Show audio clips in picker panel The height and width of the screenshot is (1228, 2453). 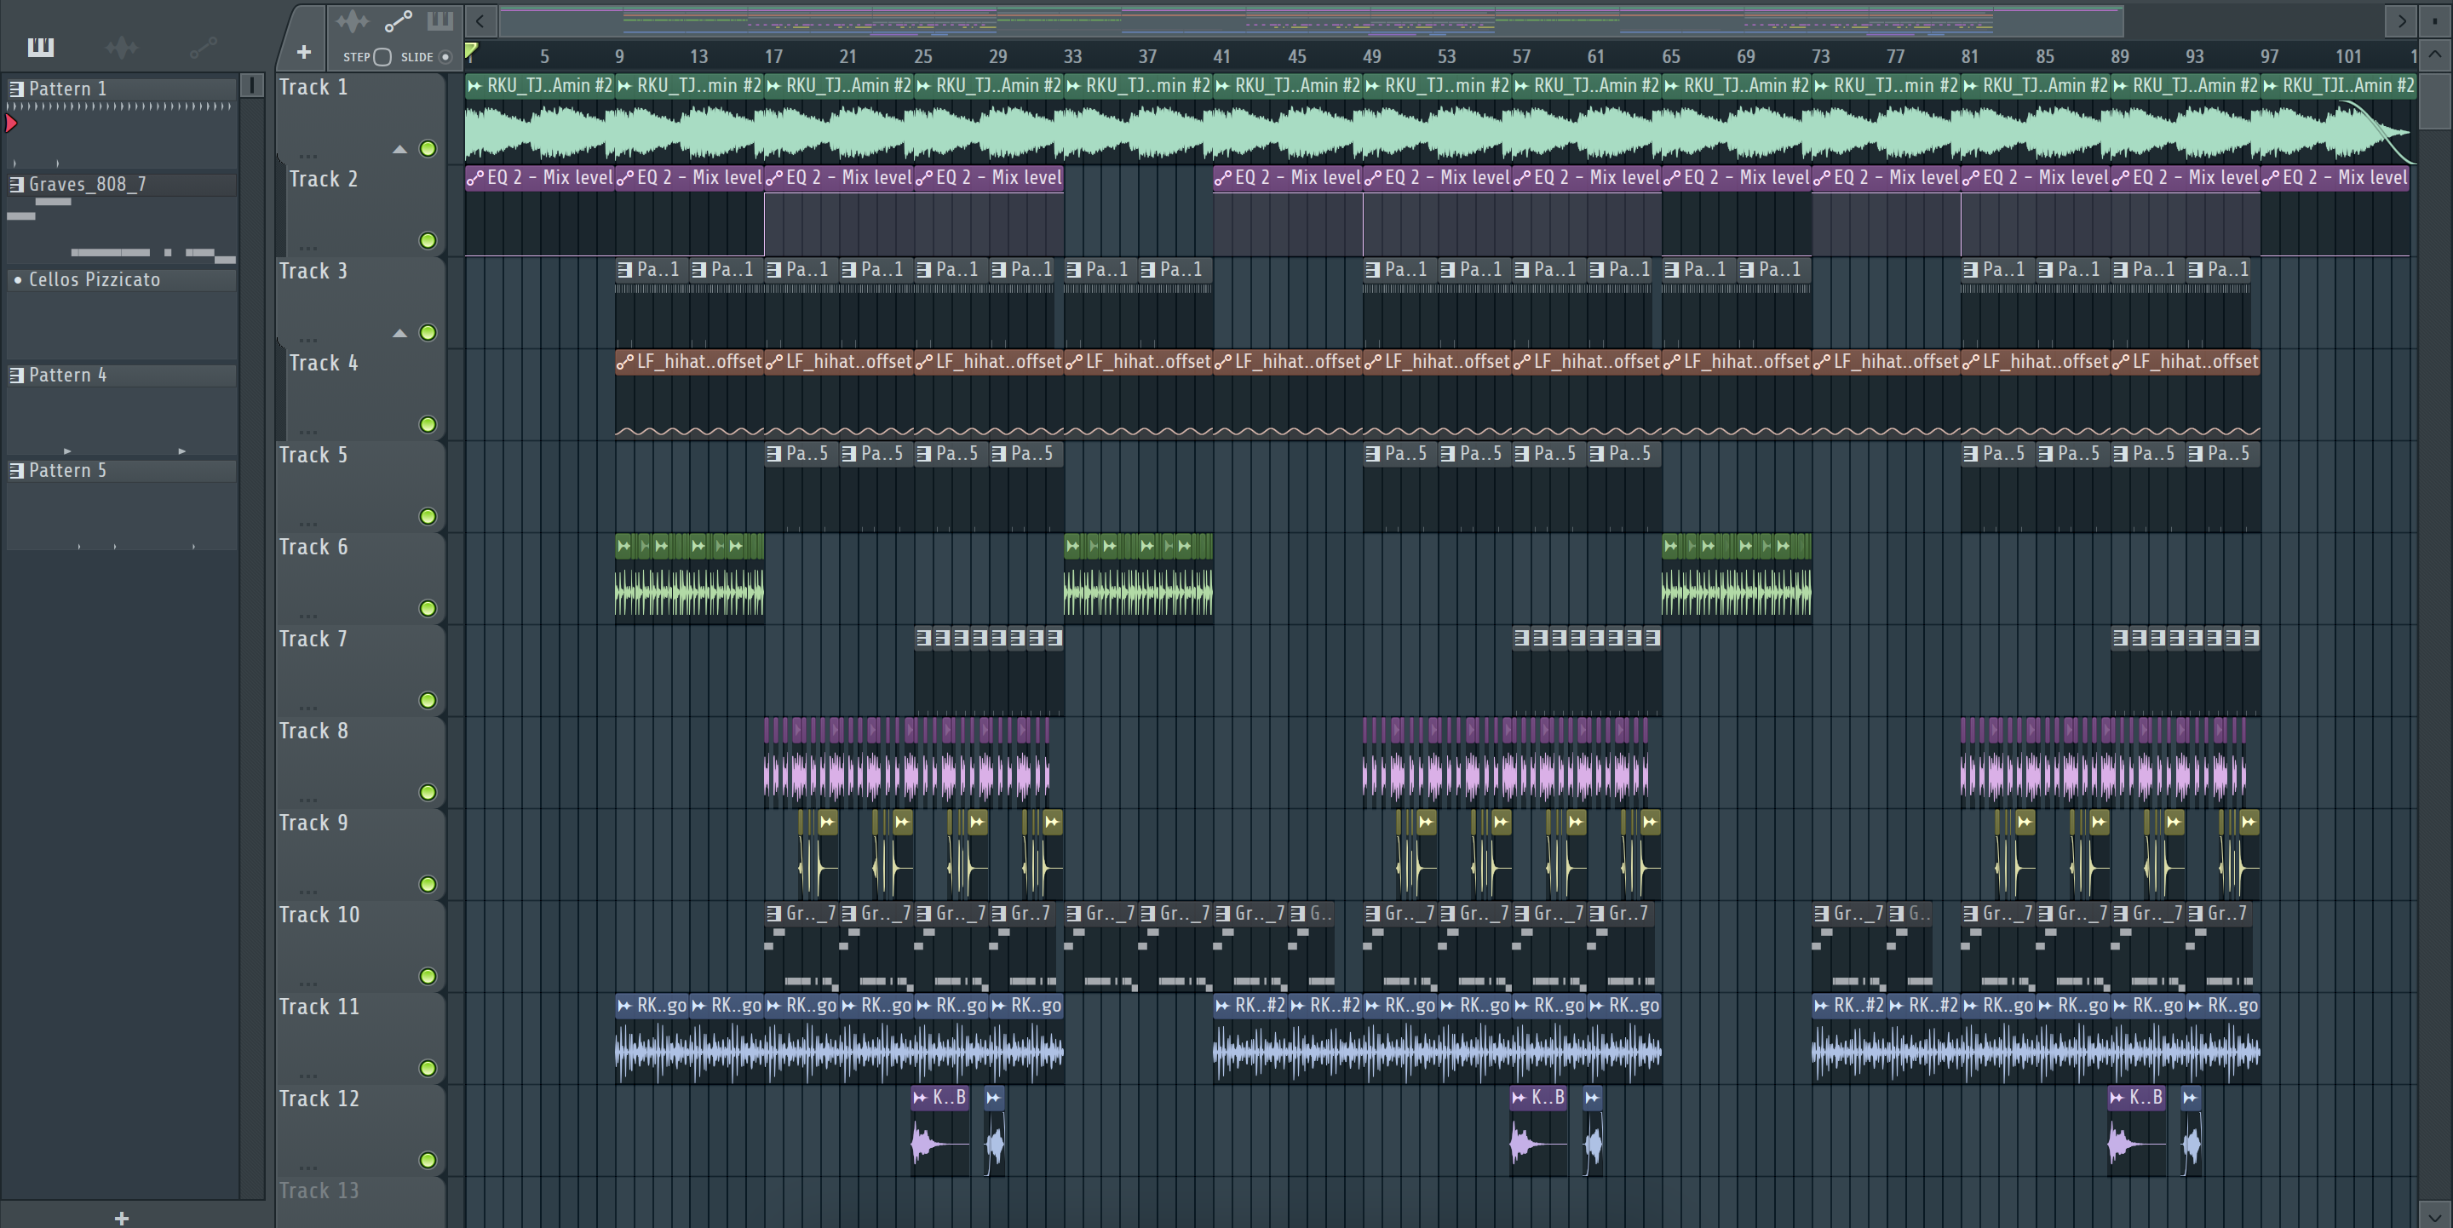tap(122, 47)
